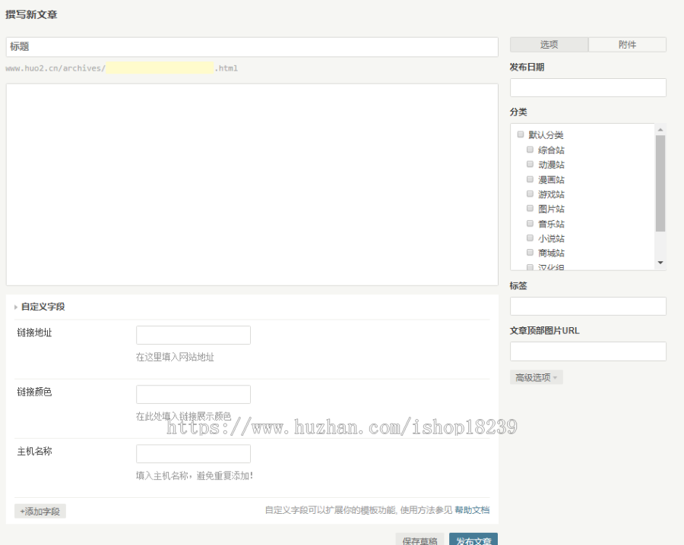
Task: Check the 商城站 category option
Action: point(530,252)
